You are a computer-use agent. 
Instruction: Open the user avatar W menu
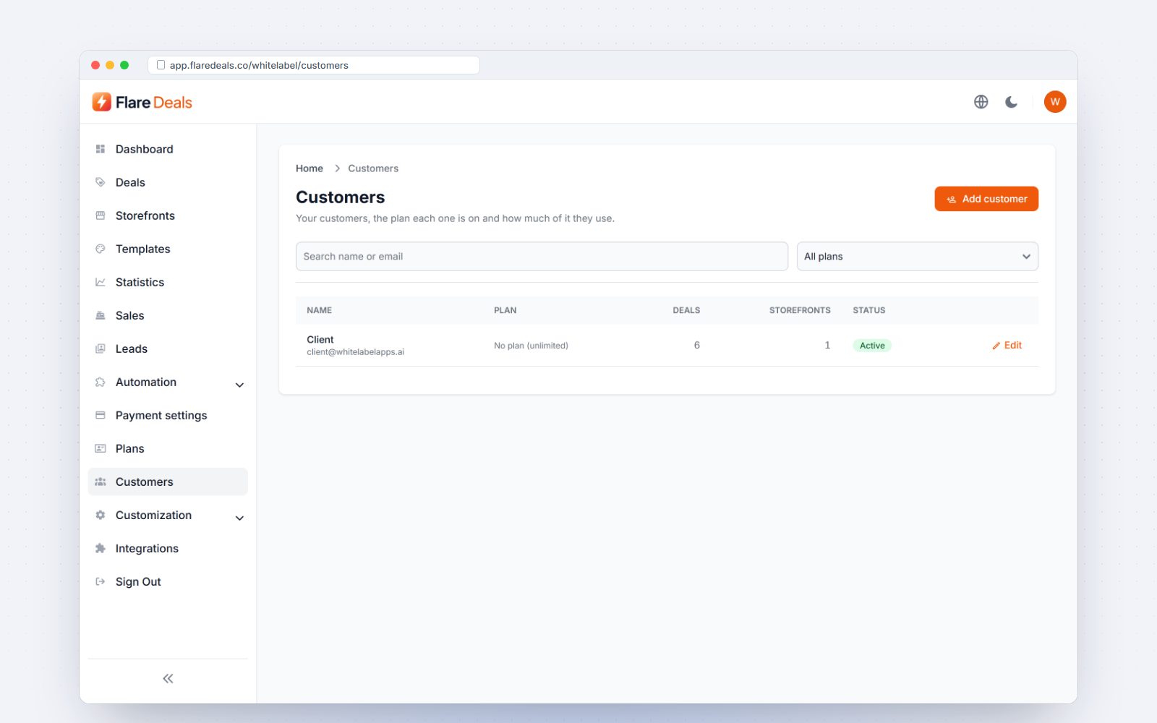pyautogui.click(x=1055, y=102)
